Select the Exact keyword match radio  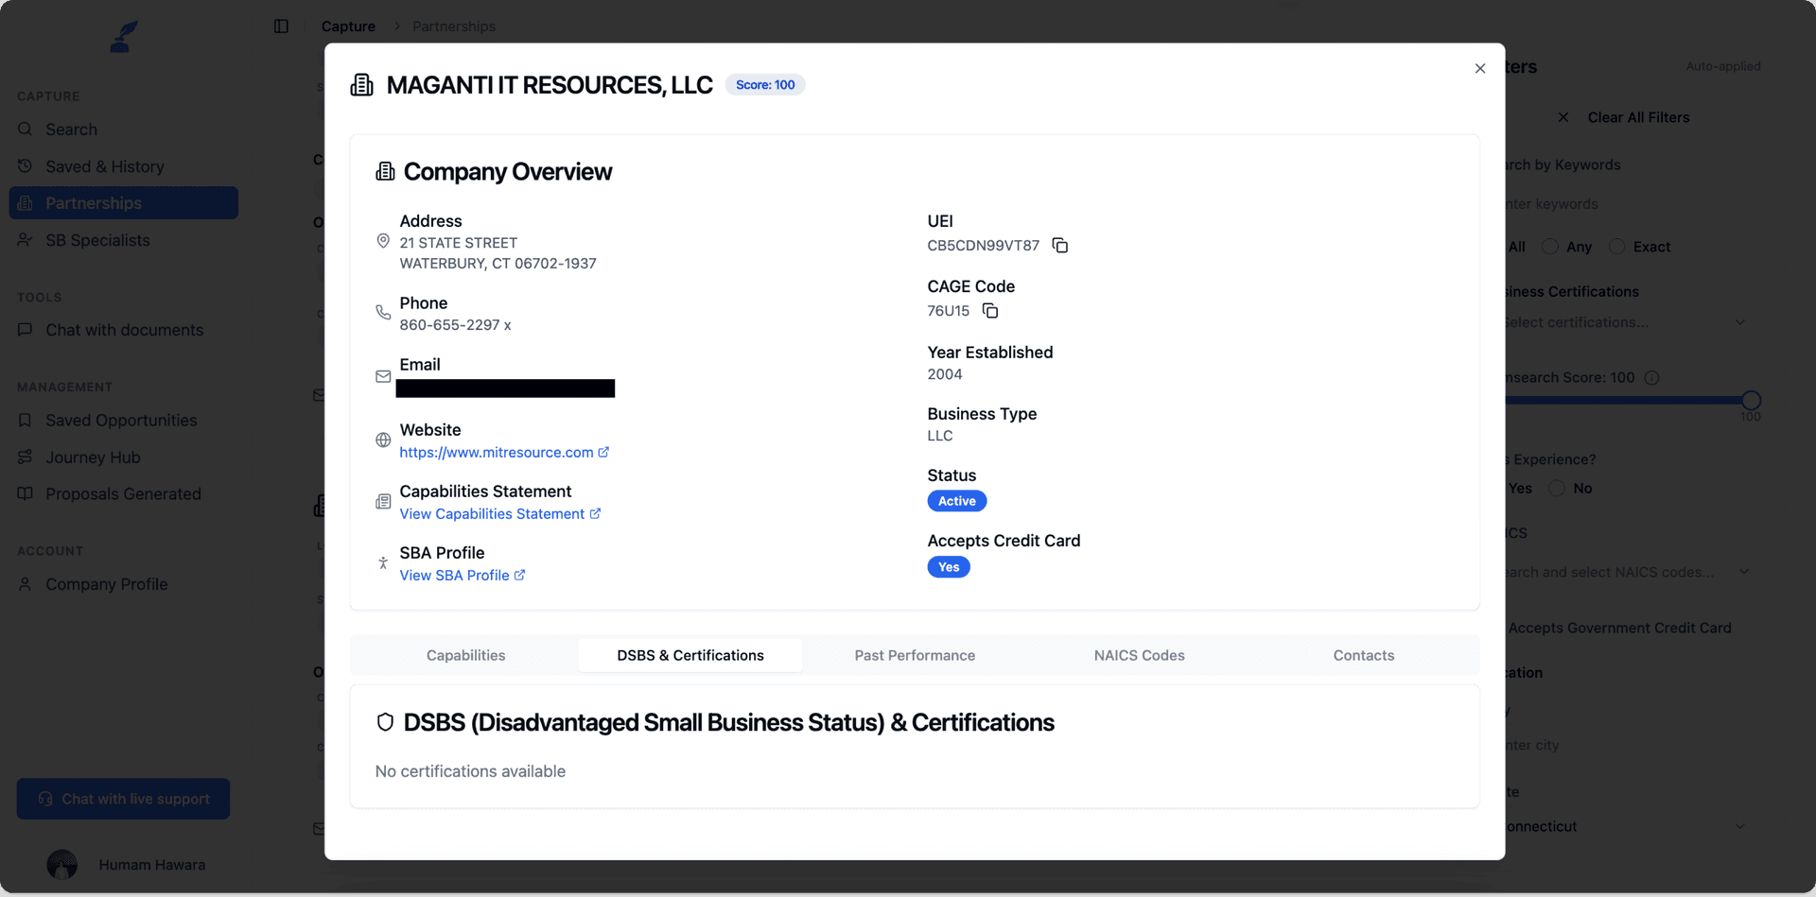pyautogui.click(x=1616, y=247)
